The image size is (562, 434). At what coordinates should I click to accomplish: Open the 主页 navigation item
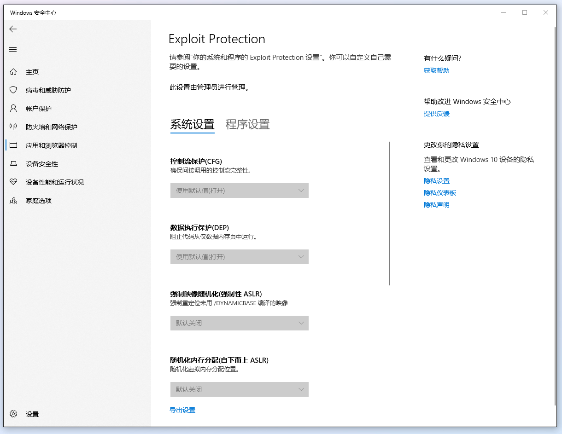click(x=77, y=72)
